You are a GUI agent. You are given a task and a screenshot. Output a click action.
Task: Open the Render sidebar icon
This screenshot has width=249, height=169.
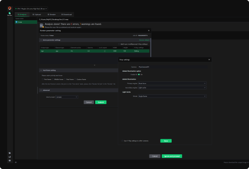(10, 14)
